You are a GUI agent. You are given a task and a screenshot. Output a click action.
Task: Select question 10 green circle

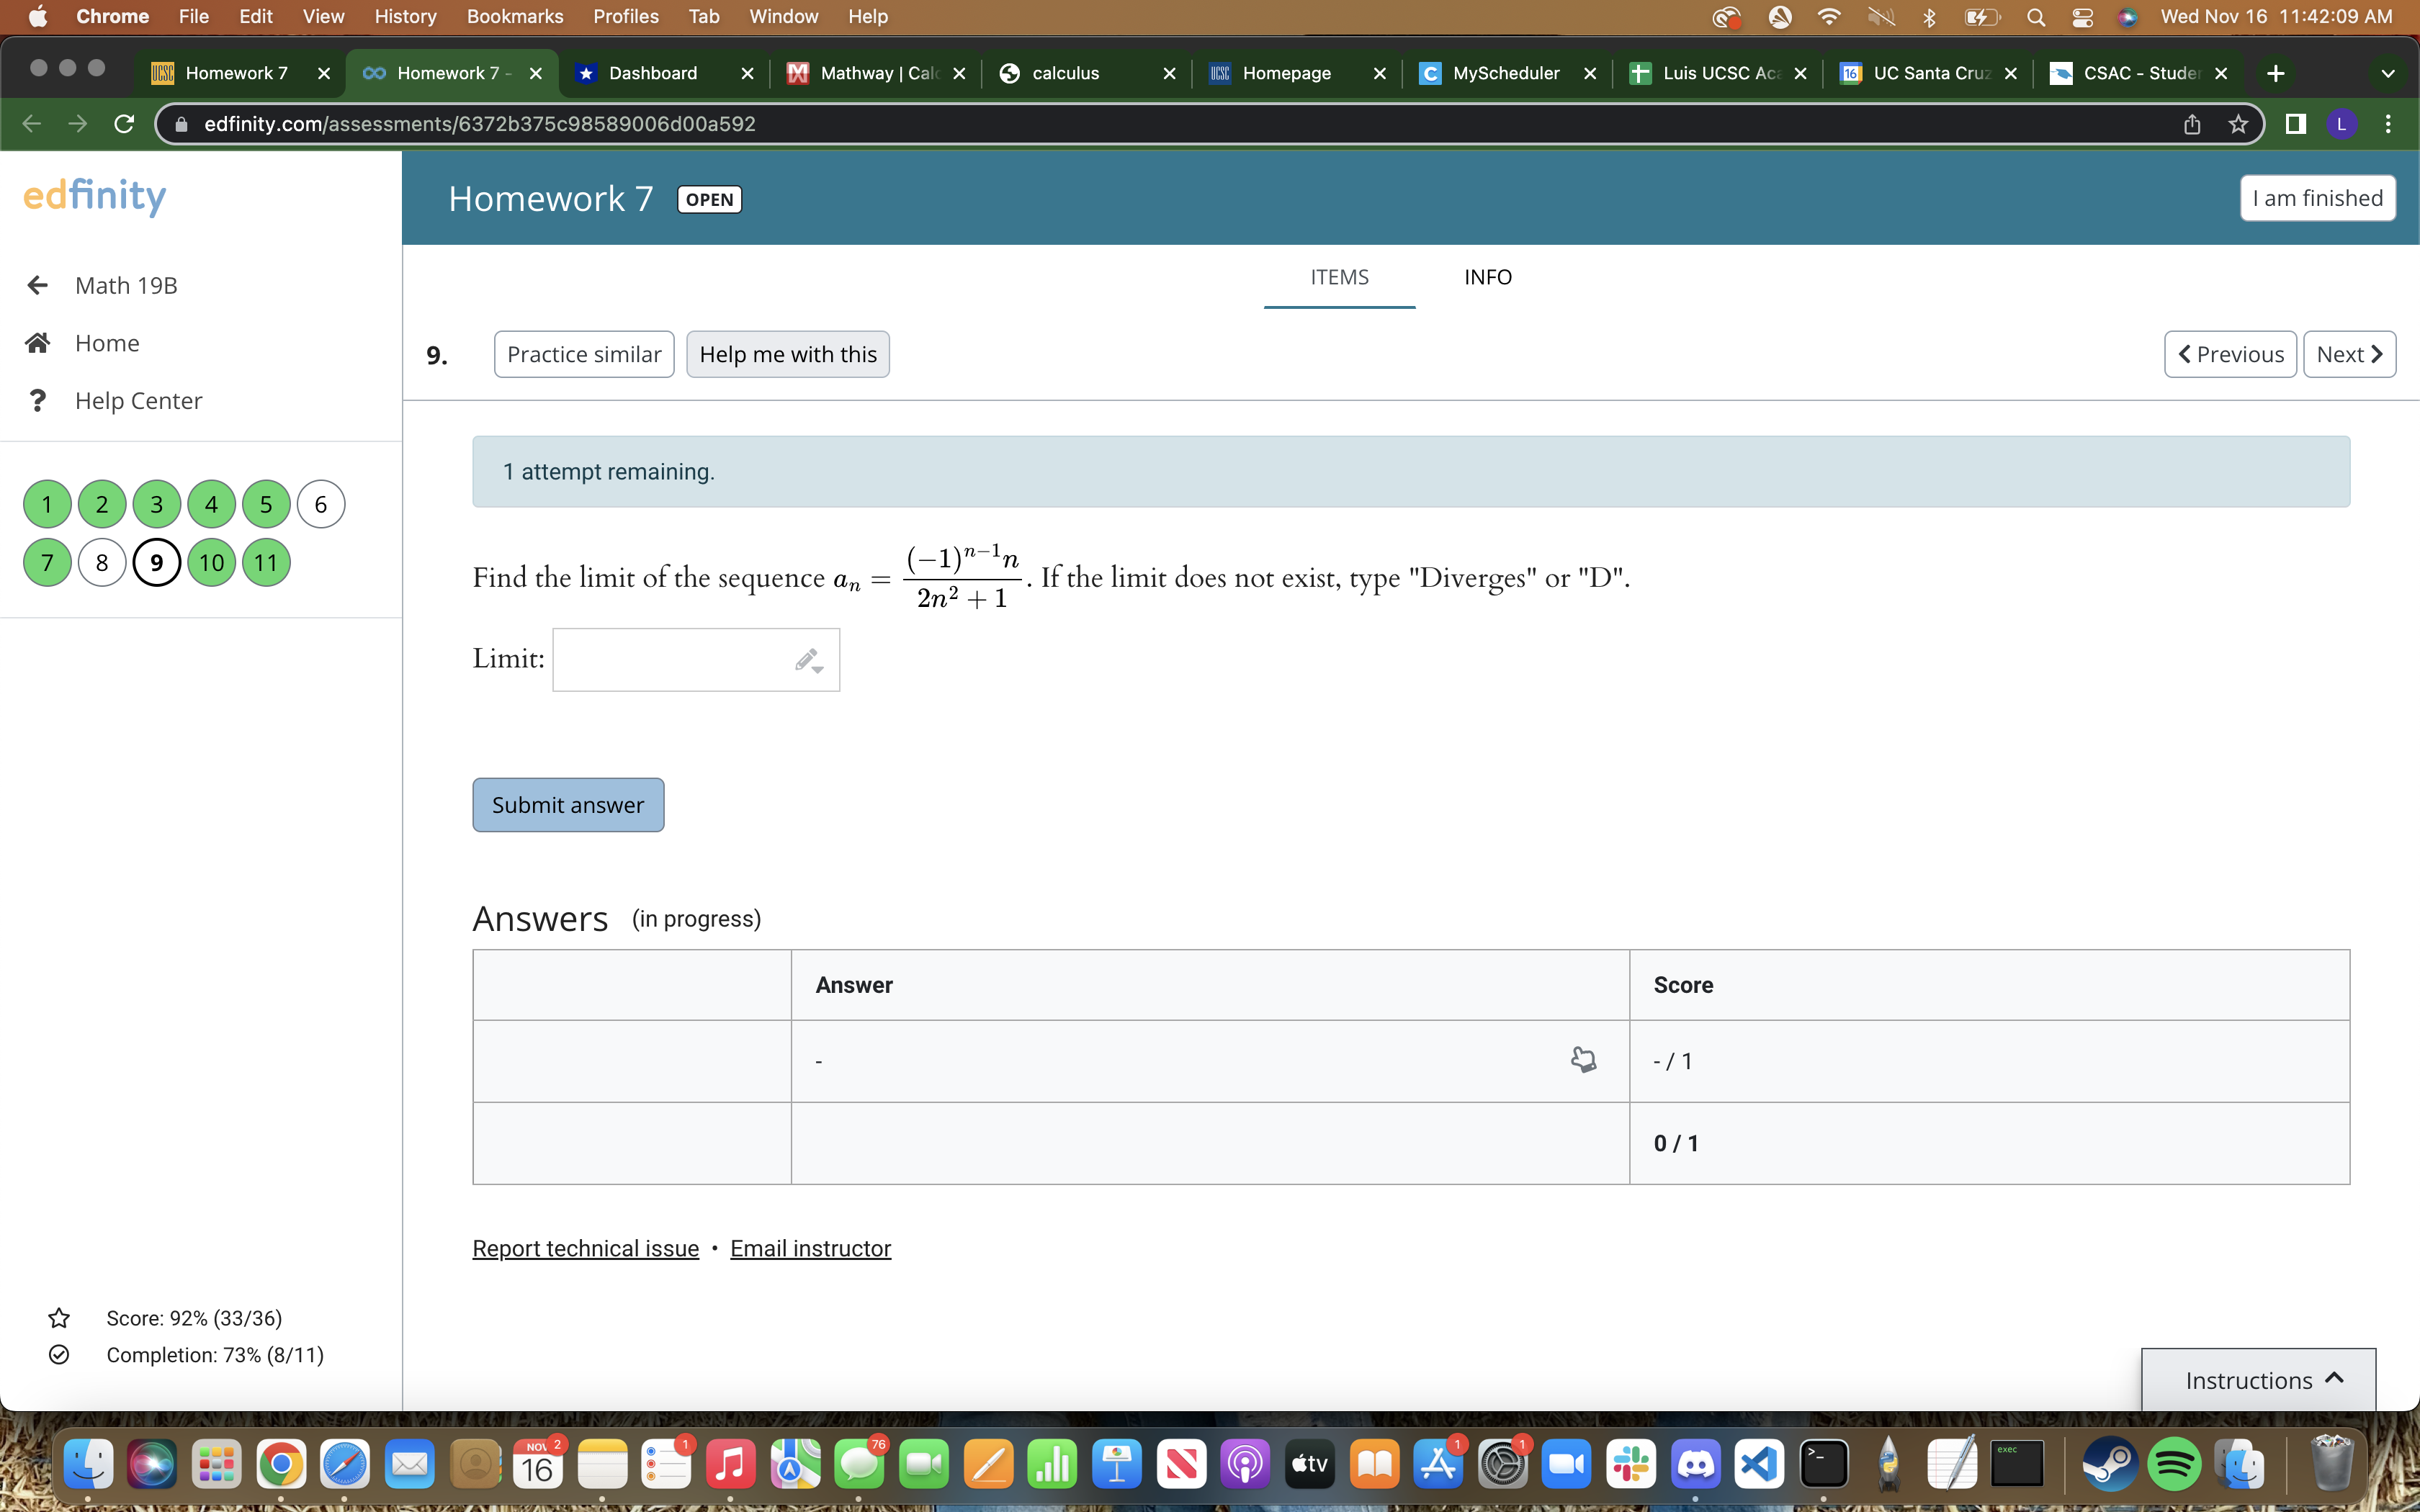211,562
